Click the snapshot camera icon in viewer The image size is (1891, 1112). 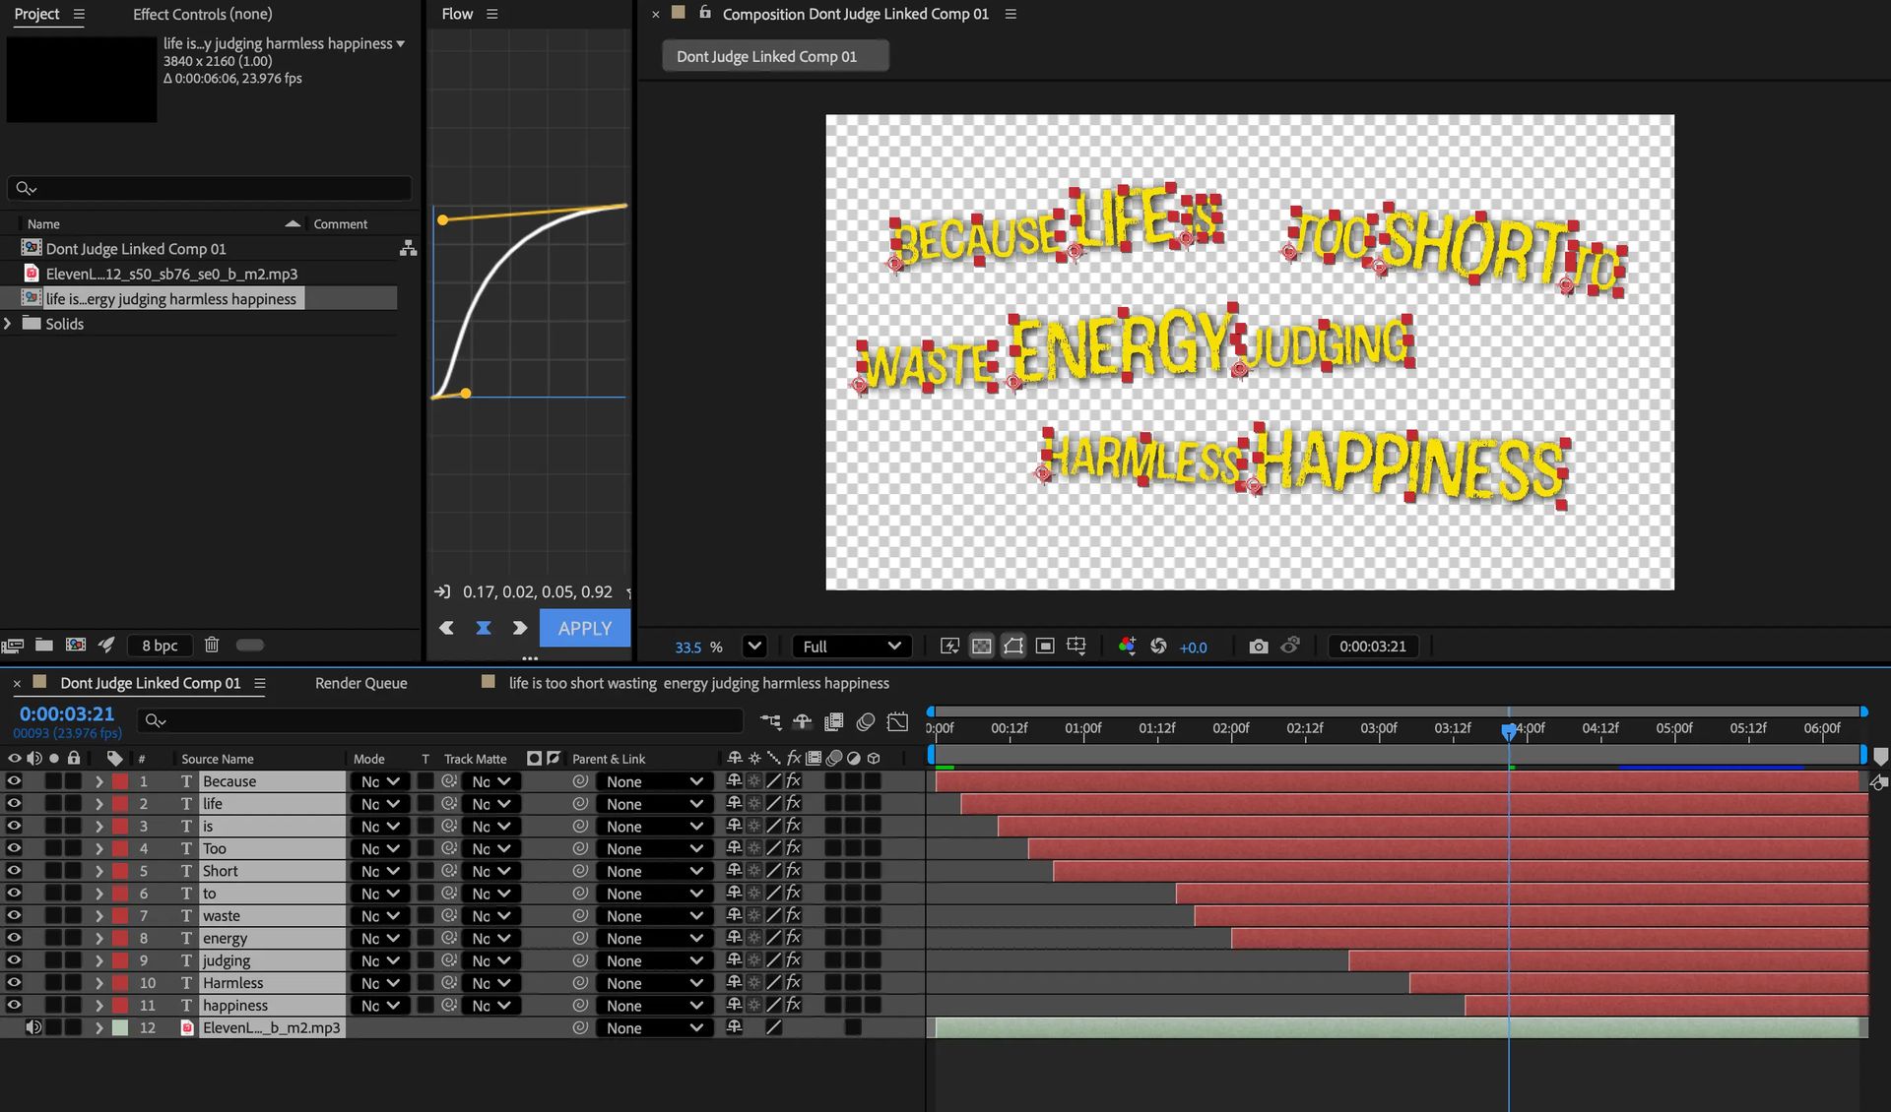point(1258,647)
